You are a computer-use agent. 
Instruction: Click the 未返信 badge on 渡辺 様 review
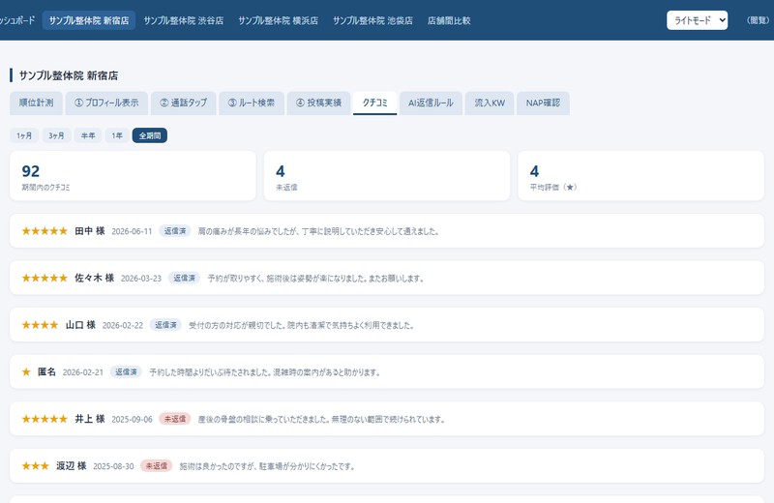(x=156, y=465)
